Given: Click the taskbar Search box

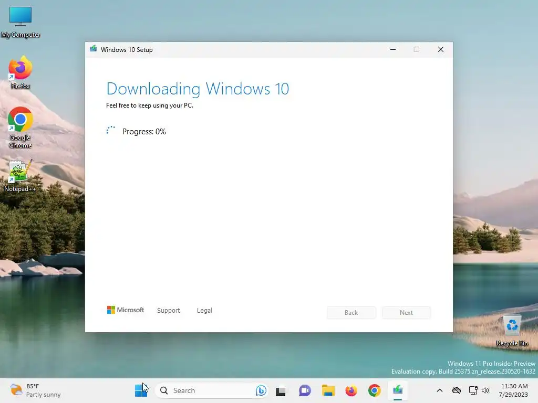Looking at the screenshot, I should [211, 390].
